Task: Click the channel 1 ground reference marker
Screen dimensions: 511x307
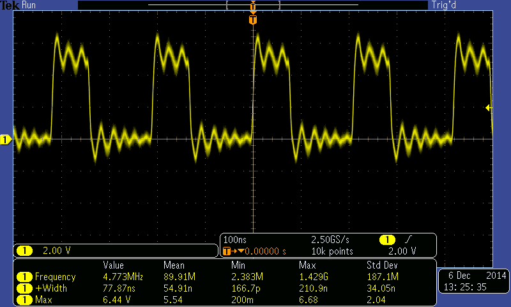Action: tap(6, 139)
